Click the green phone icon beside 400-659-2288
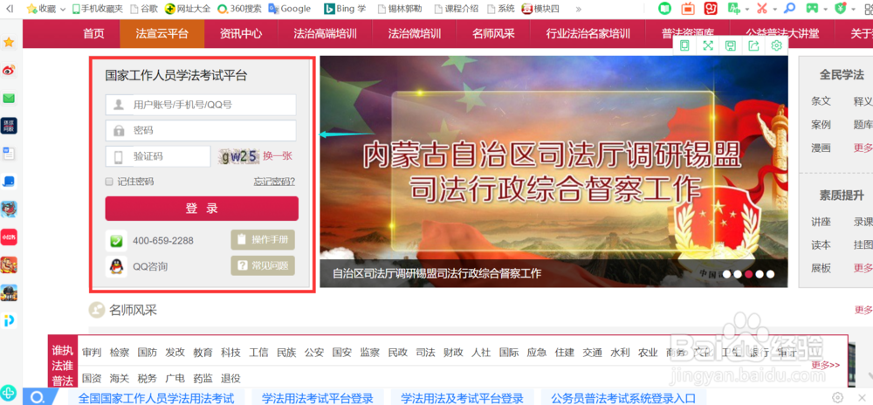Image resolution: width=873 pixels, height=405 pixels. click(x=116, y=241)
